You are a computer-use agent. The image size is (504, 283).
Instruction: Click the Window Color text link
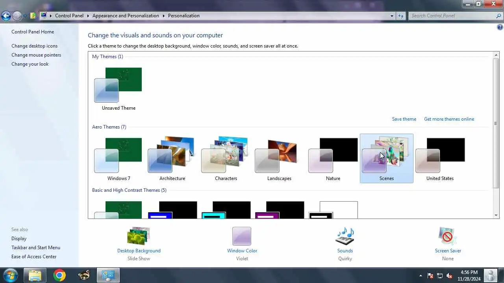pos(242,251)
